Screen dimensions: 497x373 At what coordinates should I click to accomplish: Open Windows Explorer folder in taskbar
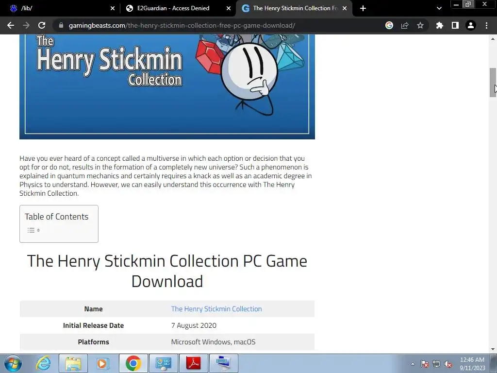(x=73, y=363)
